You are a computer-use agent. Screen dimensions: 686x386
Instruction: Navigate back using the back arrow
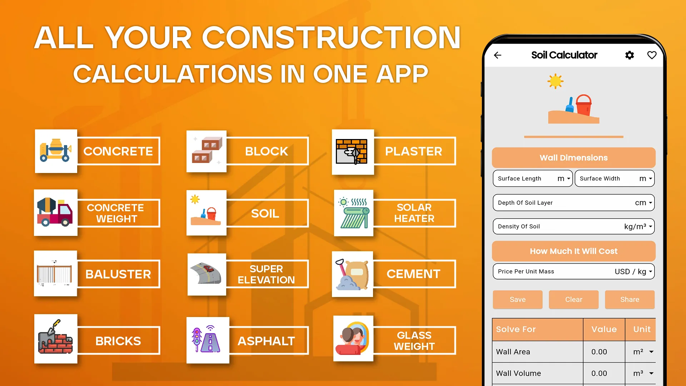point(498,55)
